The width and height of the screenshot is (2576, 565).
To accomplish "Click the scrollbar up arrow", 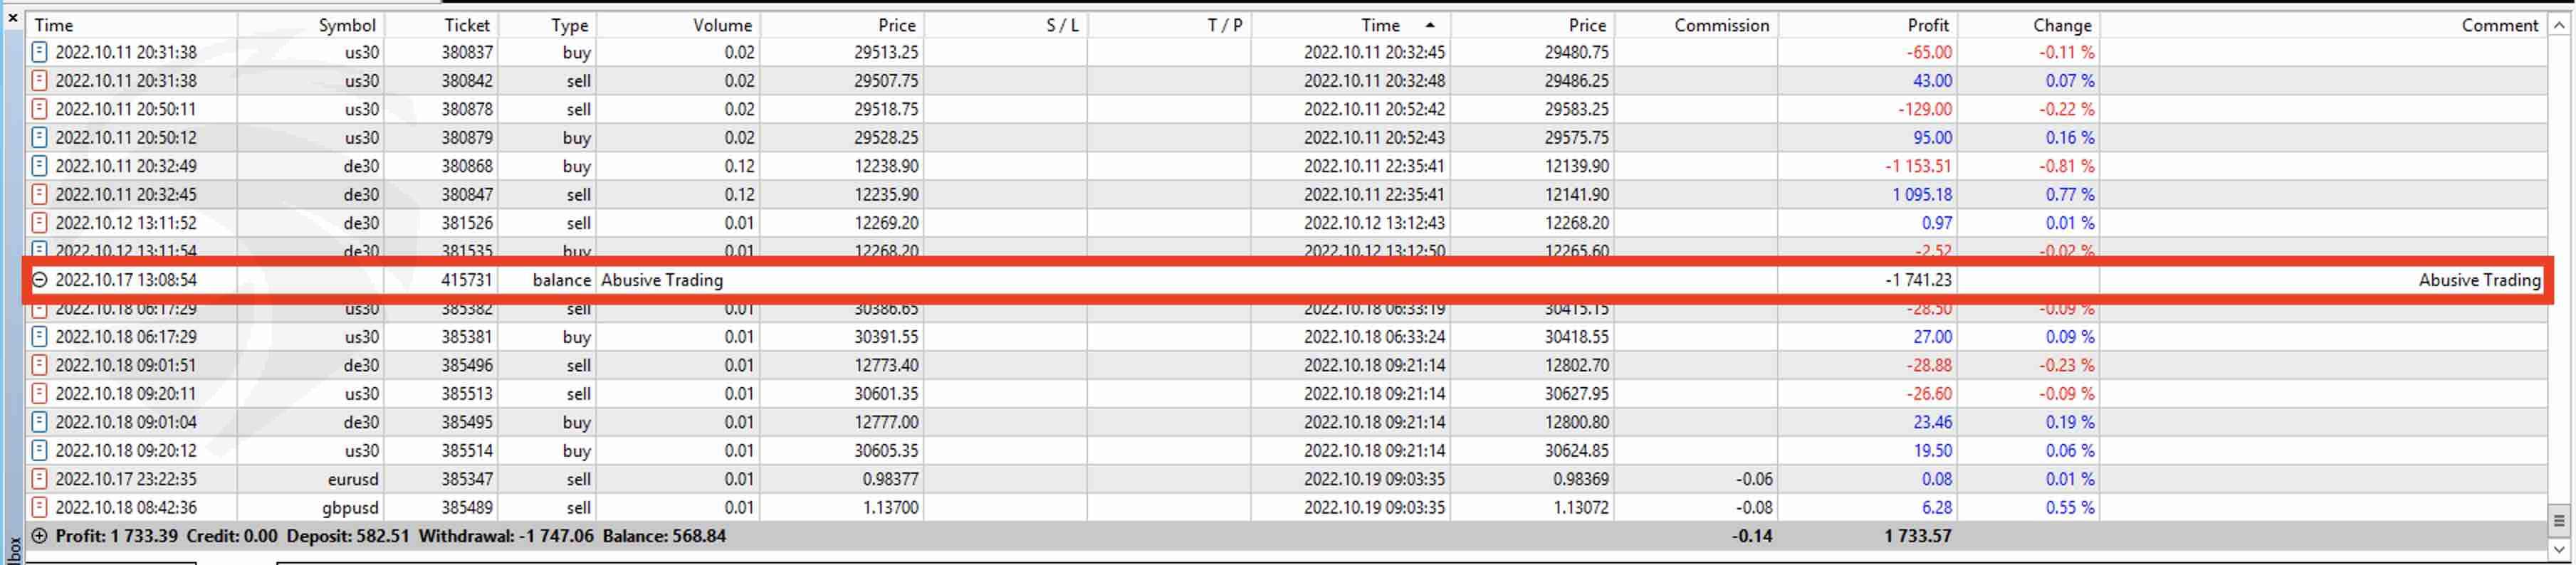I will (2559, 25).
